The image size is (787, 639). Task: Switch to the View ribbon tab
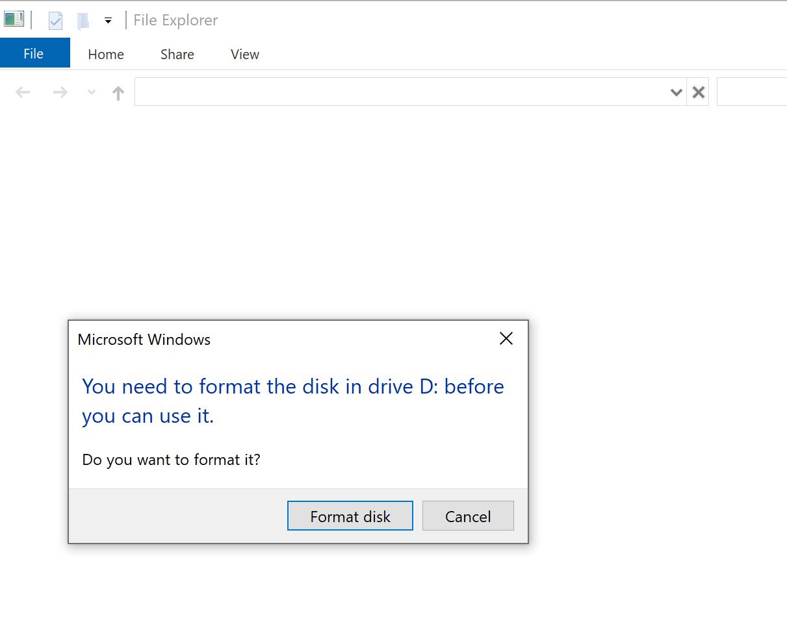[245, 55]
